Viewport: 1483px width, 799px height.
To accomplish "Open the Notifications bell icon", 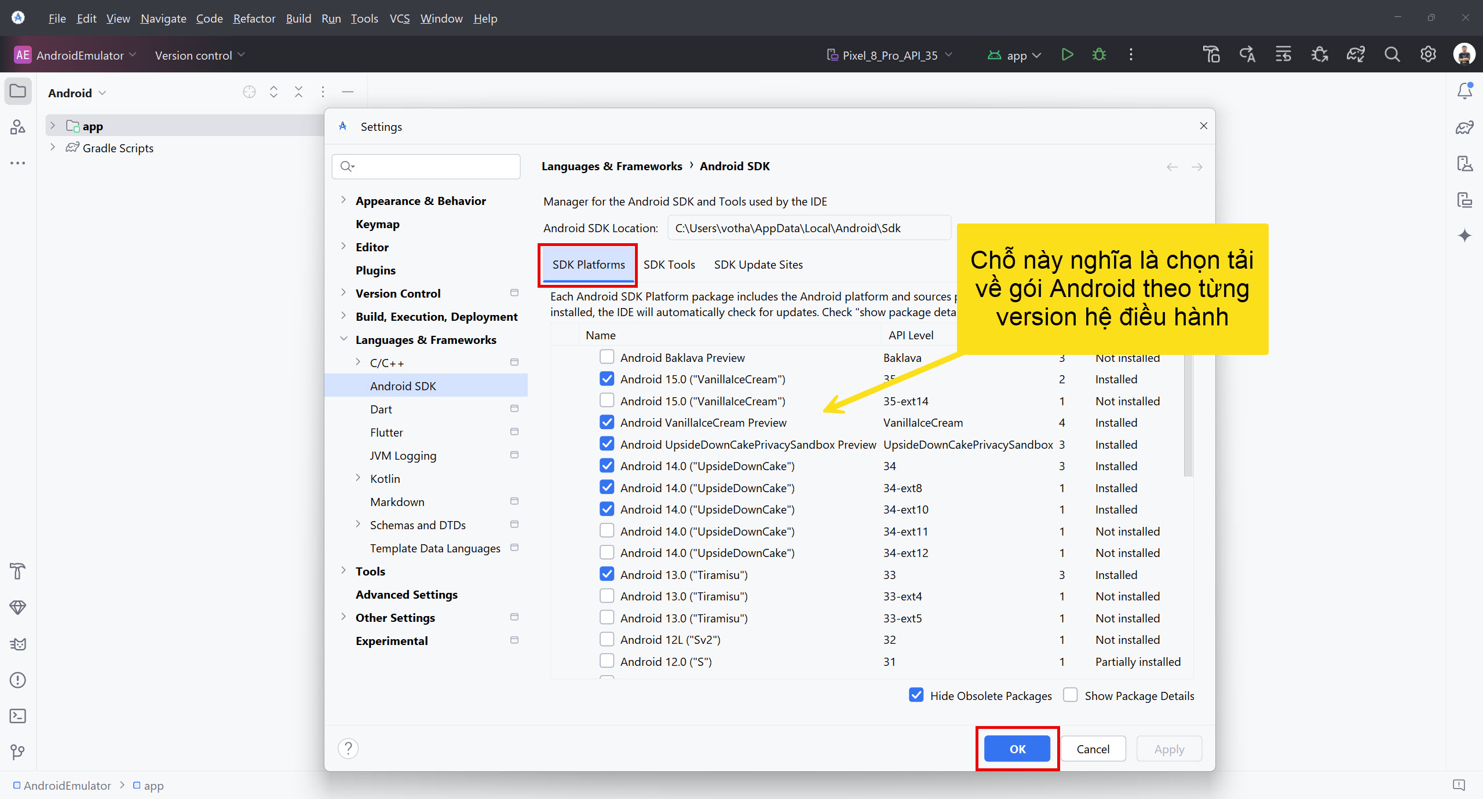I will coord(1464,91).
